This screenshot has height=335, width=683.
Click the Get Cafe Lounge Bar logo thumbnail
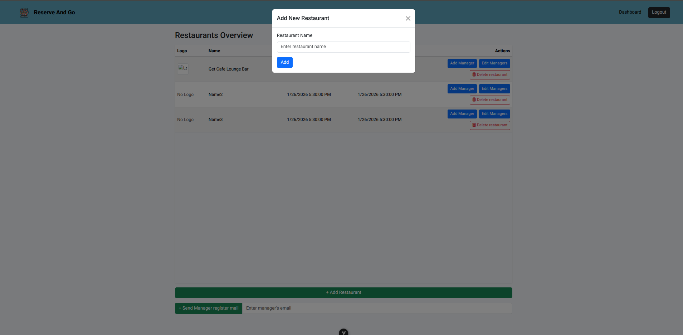coord(183,69)
